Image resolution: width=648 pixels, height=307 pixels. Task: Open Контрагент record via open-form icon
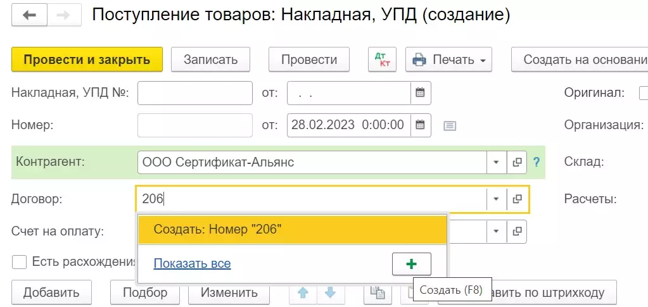pos(517,163)
